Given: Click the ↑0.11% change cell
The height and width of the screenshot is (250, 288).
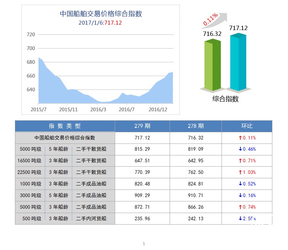Looking at the screenshot, I should 247,138.
